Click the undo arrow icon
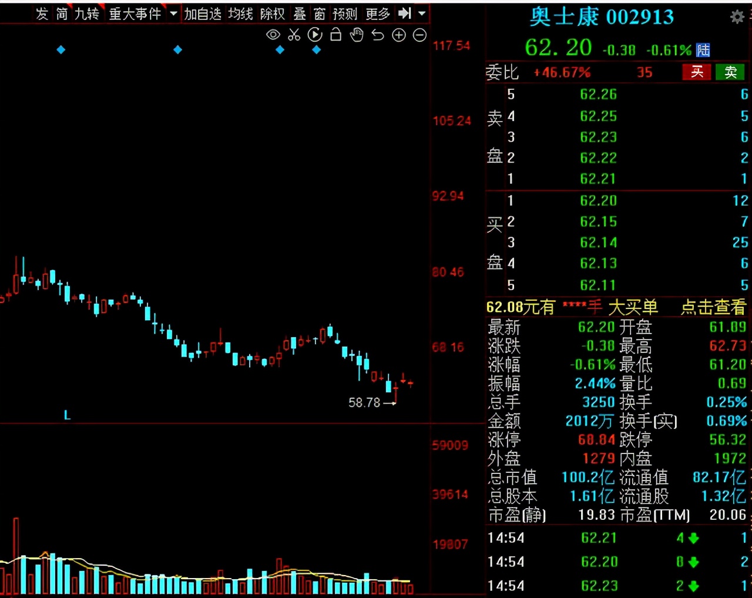 pos(378,35)
